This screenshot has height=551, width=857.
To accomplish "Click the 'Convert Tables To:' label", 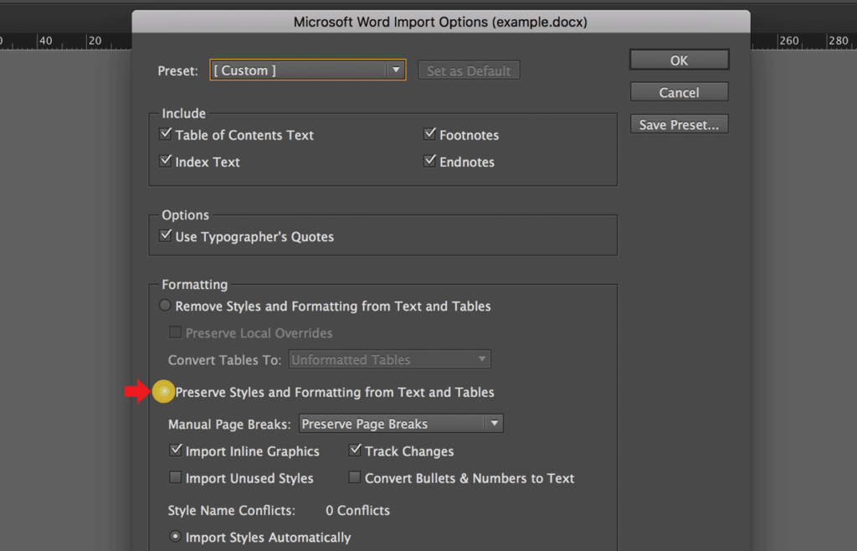I will 224,360.
